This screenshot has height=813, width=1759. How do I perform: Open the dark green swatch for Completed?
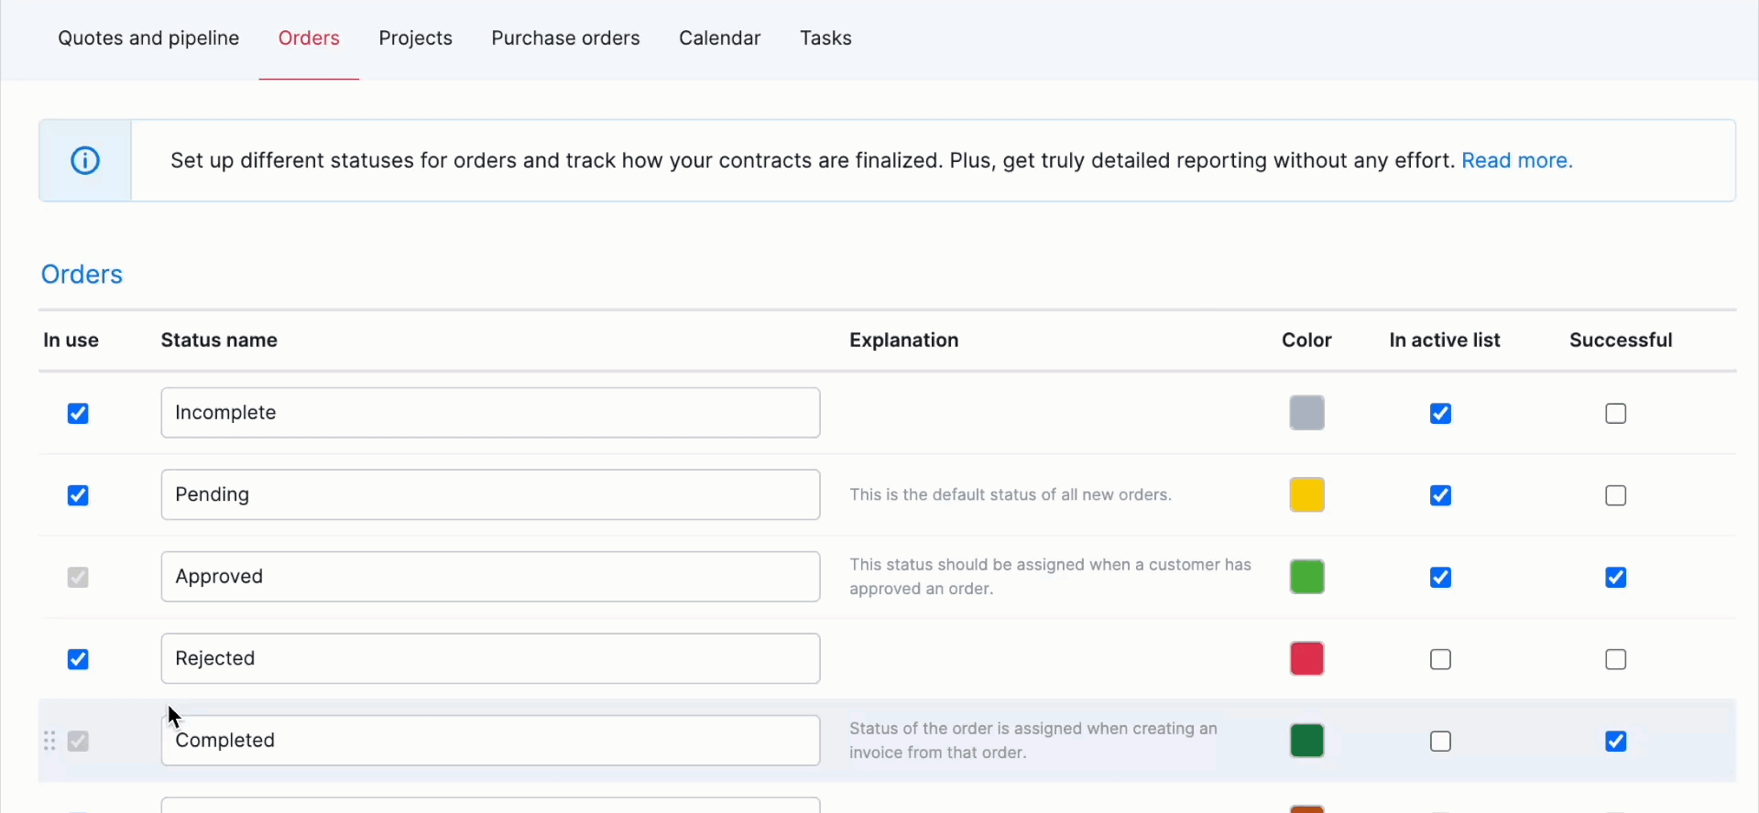[x=1307, y=741]
